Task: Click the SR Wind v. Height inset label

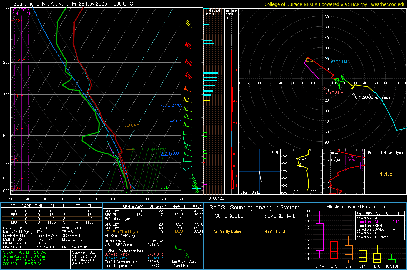Action: [x=336, y=157]
